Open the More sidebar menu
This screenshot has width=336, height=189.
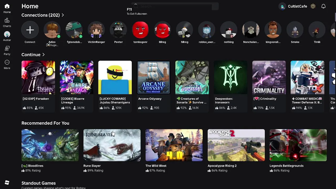7,62
